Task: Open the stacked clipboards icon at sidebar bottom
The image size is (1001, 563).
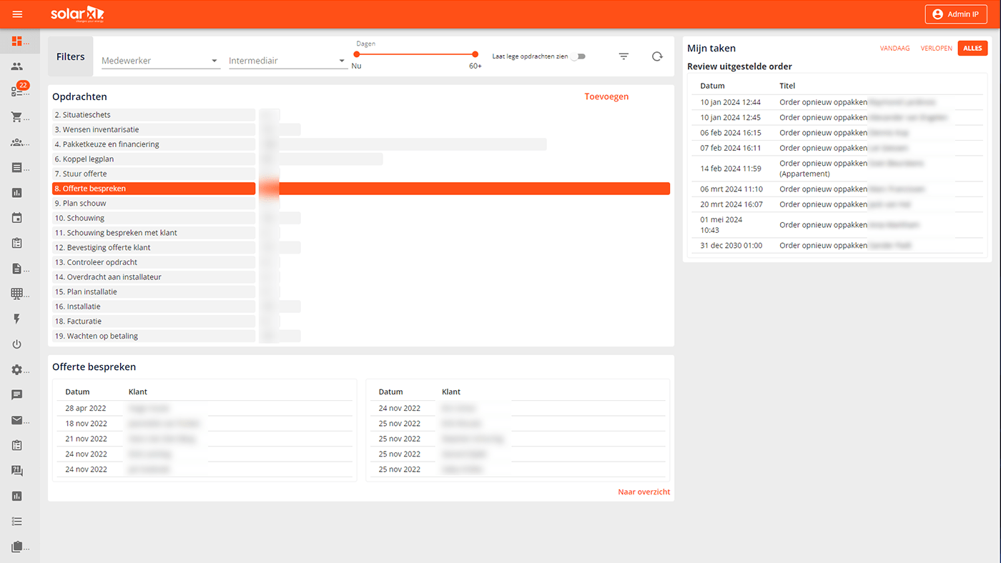Action: tap(17, 547)
